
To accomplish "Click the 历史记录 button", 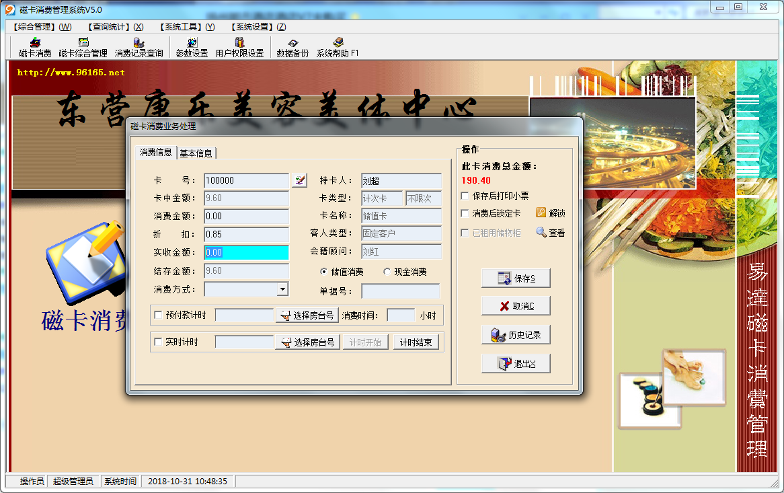I will 516,334.
